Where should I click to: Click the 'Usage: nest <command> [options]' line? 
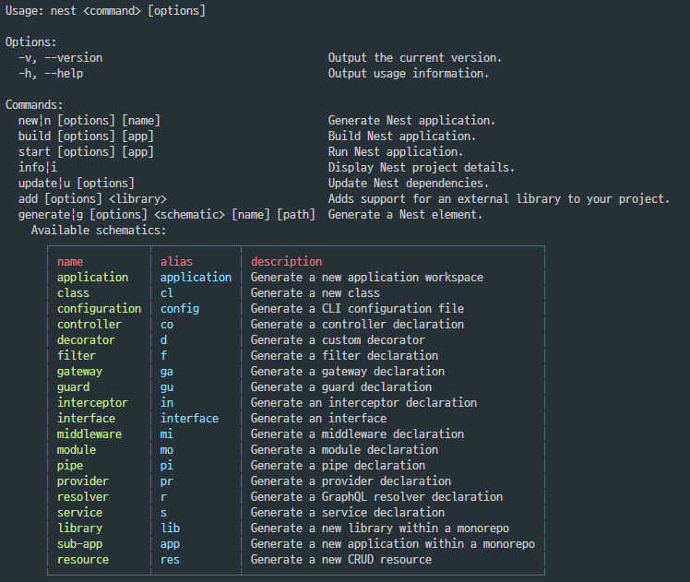[x=105, y=10]
